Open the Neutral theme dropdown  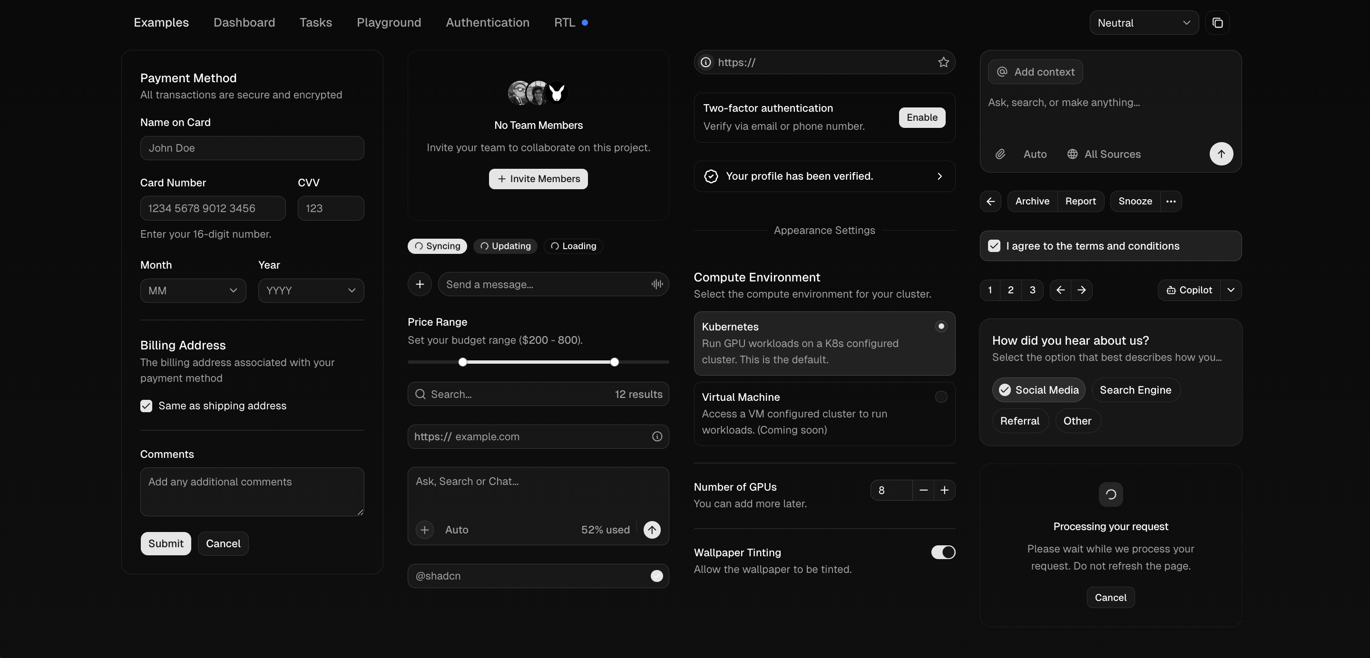[1144, 23]
